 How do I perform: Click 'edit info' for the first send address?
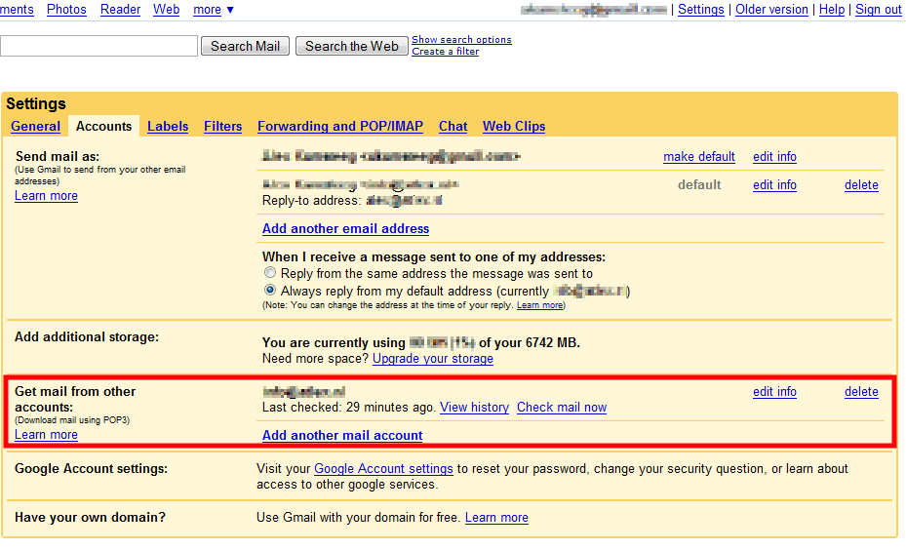(x=774, y=157)
